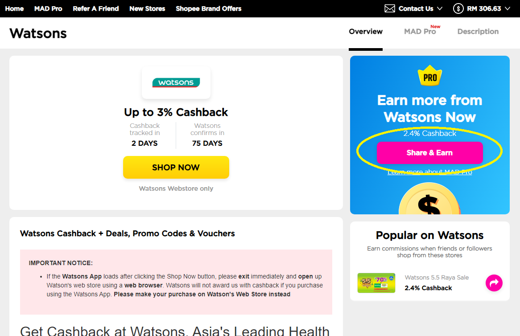
Task: Click the pink share arrow icon
Action: [494, 283]
